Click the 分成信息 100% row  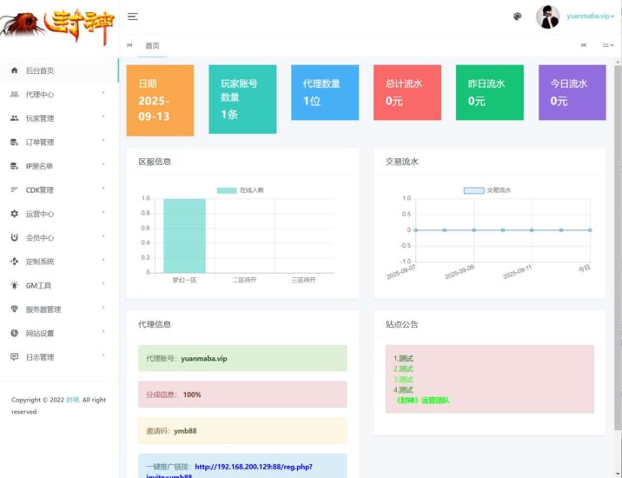242,395
